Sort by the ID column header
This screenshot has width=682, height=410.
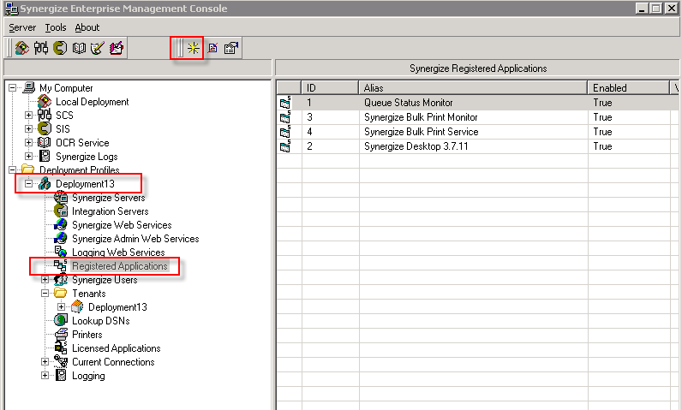[330, 87]
